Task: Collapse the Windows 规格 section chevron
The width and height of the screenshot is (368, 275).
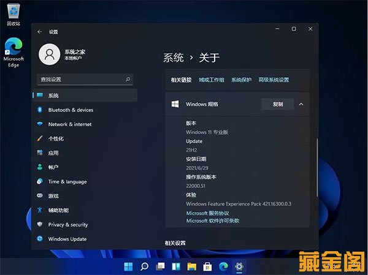Action: tap(301, 104)
